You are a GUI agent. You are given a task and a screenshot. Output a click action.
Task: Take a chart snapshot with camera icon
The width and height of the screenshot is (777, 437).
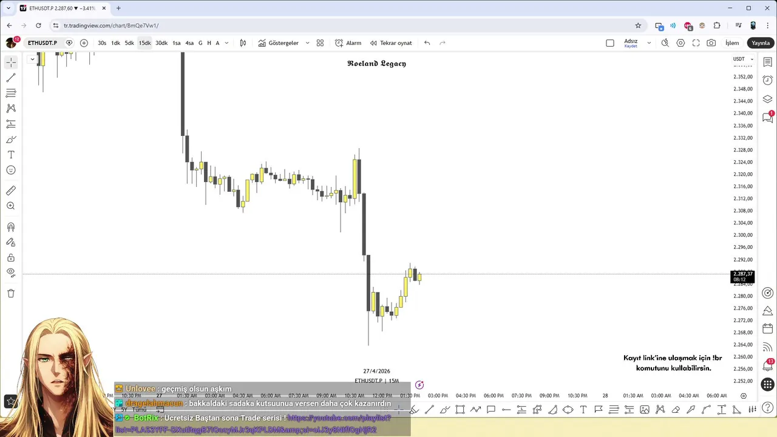tap(711, 43)
